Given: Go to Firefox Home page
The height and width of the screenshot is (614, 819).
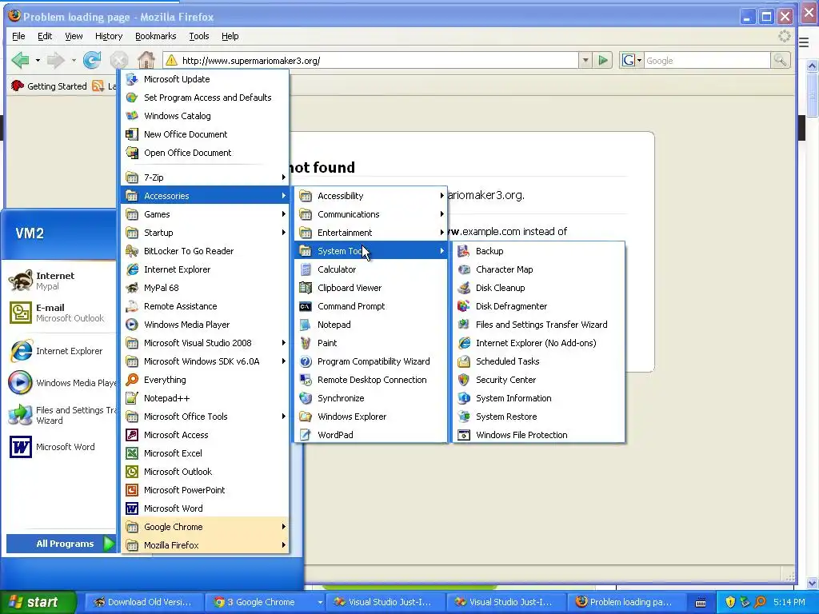Looking at the screenshot, I should click(x=146, y=61).
